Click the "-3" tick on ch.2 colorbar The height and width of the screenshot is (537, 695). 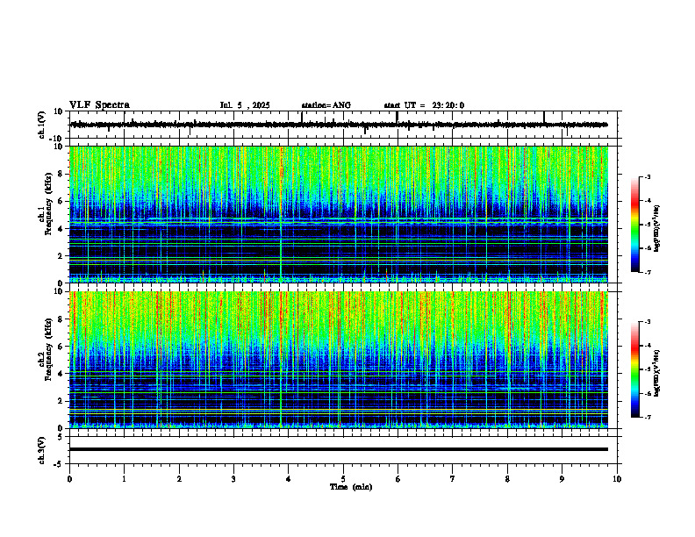click(x=647, y=322)
